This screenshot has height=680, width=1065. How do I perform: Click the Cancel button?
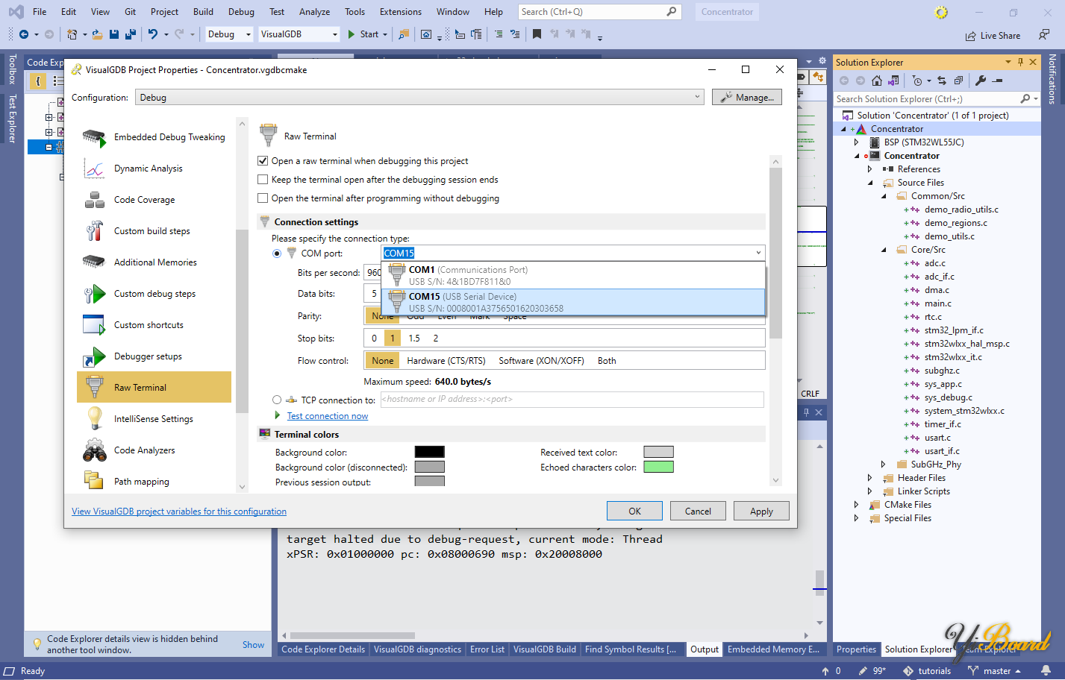click(698, 511)
